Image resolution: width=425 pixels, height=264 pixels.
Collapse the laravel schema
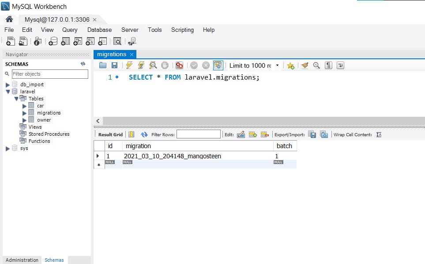[8, 92]
